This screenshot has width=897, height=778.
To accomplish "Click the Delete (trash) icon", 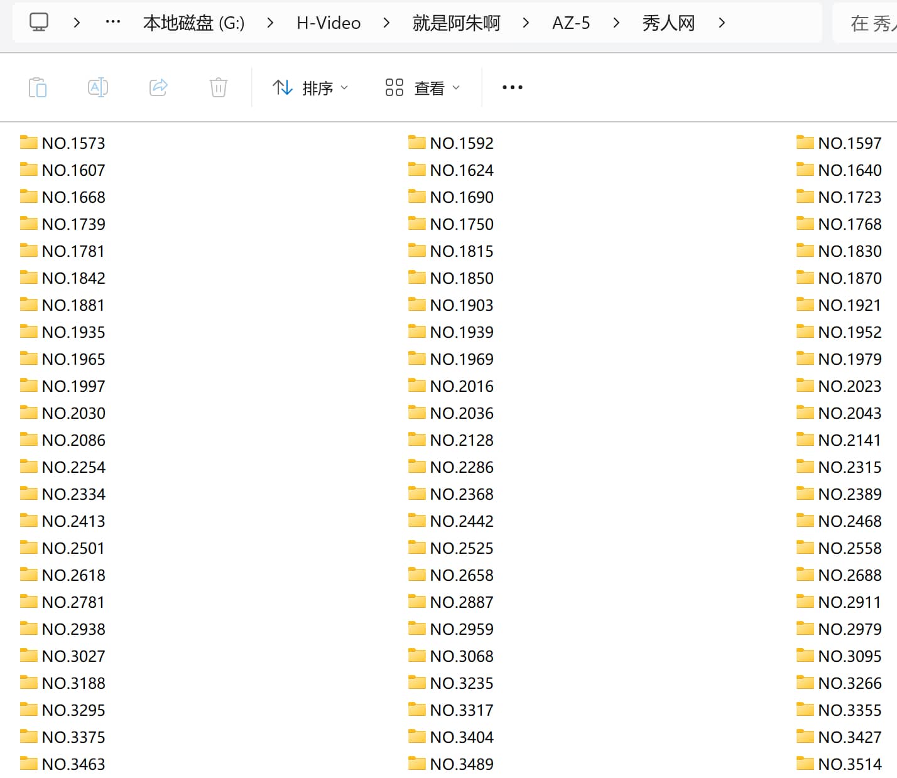I will (217, 87).
